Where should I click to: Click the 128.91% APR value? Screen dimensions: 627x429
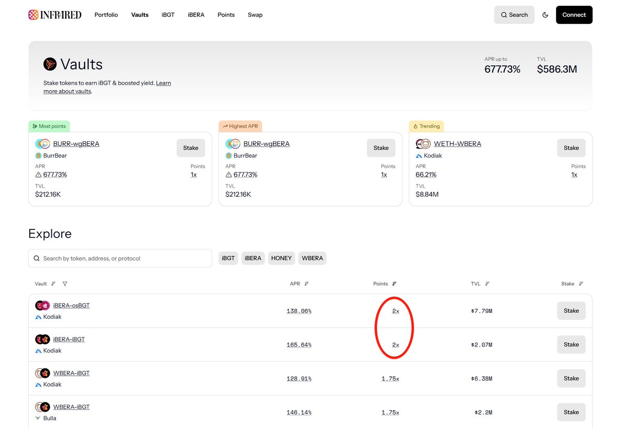pyautogui.click(x=299, y=379)
